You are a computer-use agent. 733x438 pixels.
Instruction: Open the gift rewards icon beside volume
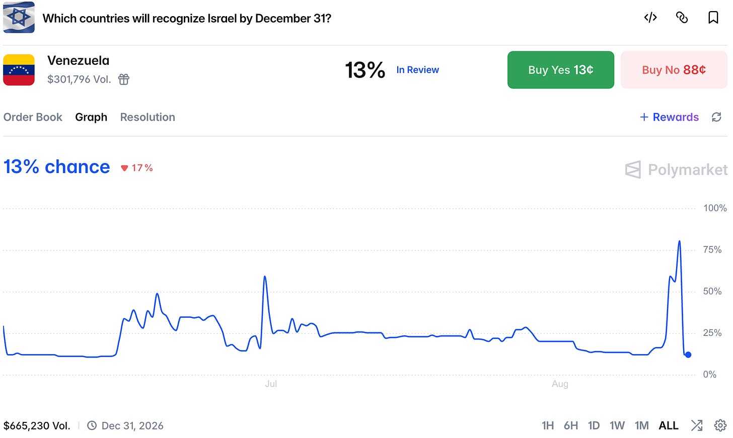[x=124, y=79]
